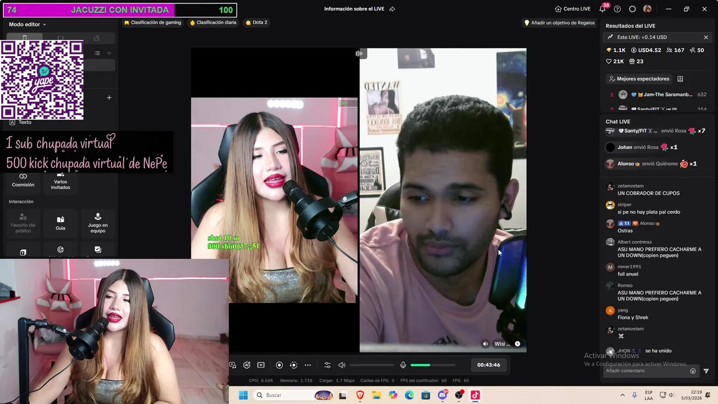Mute the desktop speaker audio
Image resolution: width=718 pixels, height=404 pixels.
point(342,365)
